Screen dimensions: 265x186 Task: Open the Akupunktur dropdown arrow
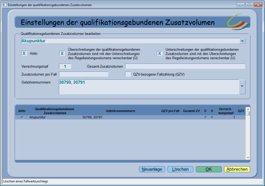pos(242,41)
